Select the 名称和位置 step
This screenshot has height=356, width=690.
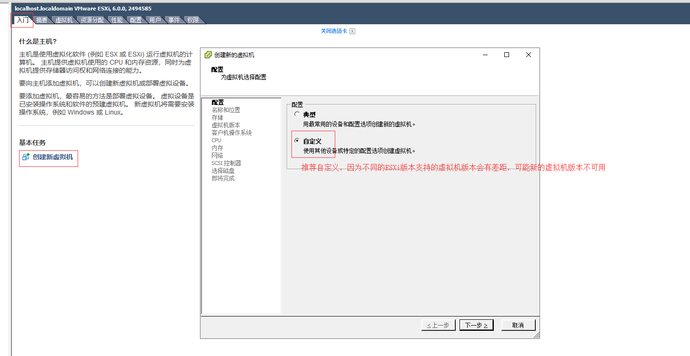pyautogui.click(x=226, y=110)
